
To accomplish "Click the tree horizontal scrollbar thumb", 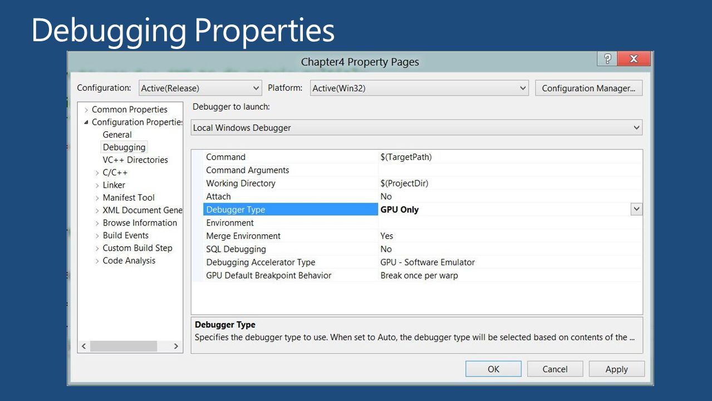I will [124, 346].
